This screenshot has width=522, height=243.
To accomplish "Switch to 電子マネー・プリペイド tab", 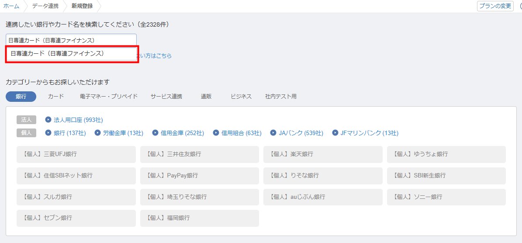I will coord(109,97).
